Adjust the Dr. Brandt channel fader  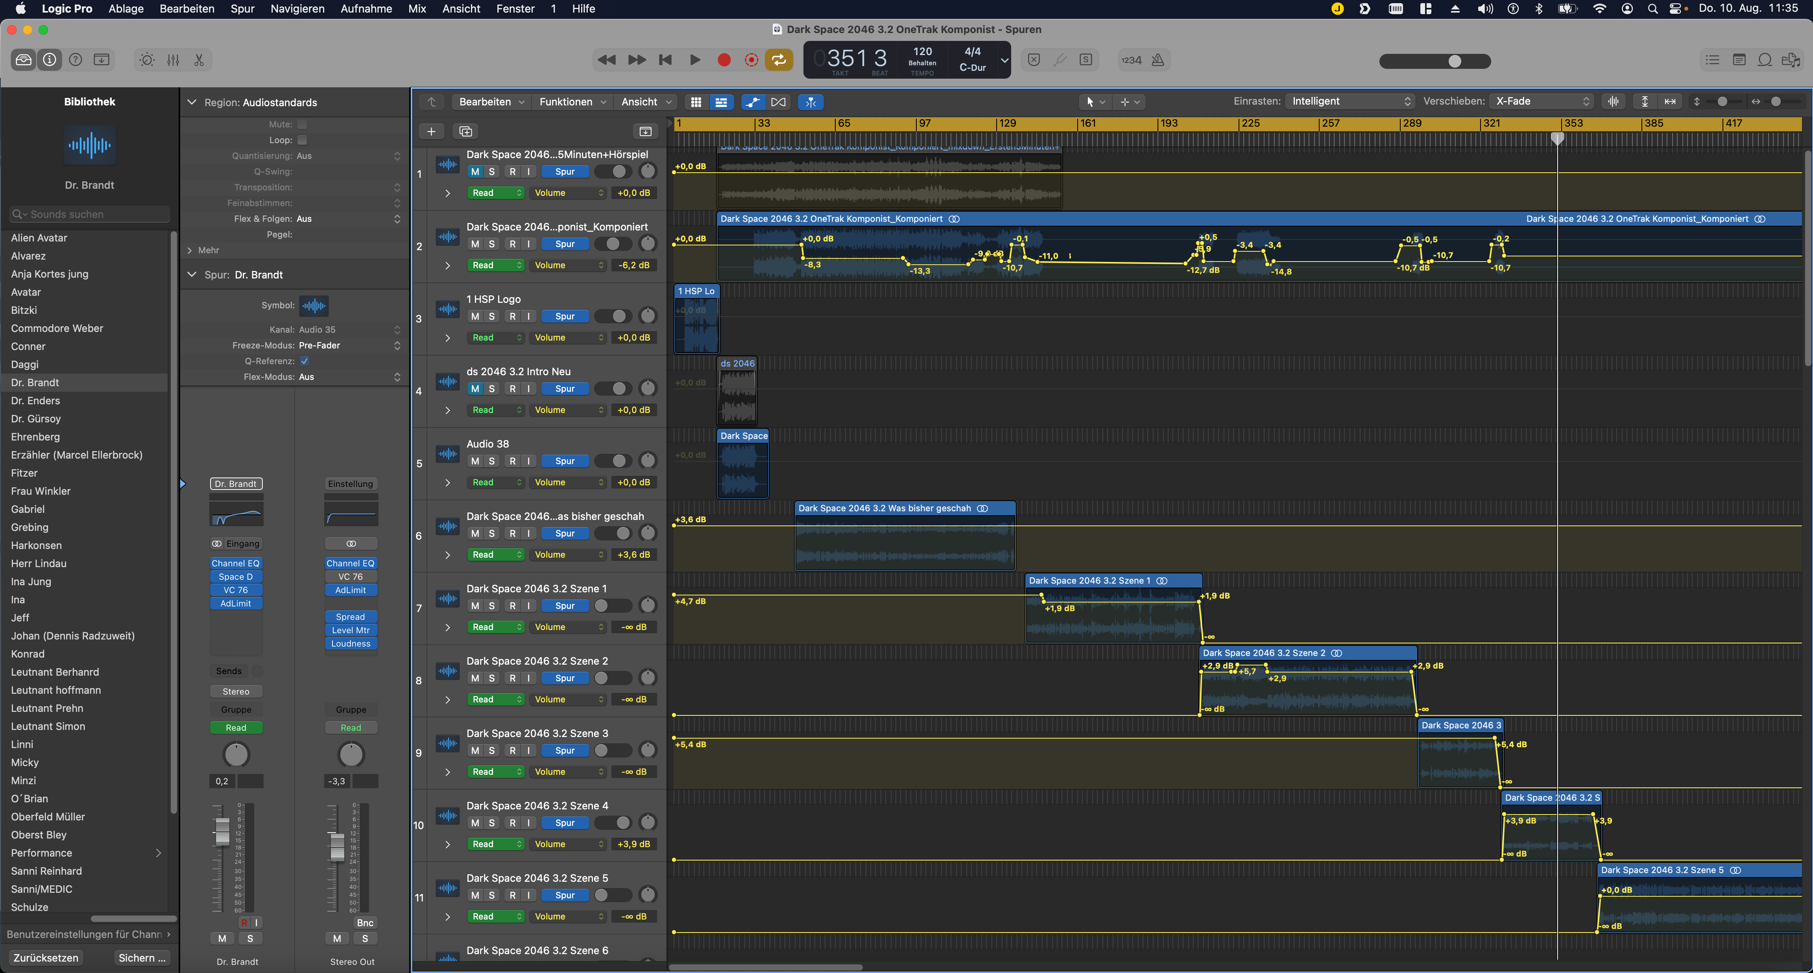[222, 832]
